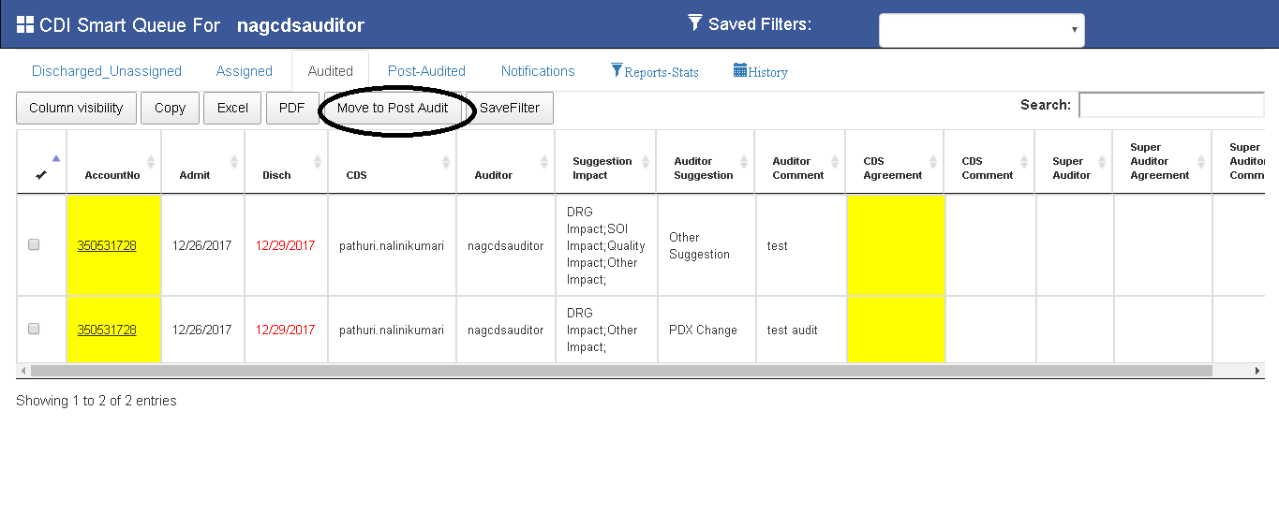Open the Saved Filters dropdown
Image resolution: width=1279 pixels, height=514 pixels.
click(981, 30)
